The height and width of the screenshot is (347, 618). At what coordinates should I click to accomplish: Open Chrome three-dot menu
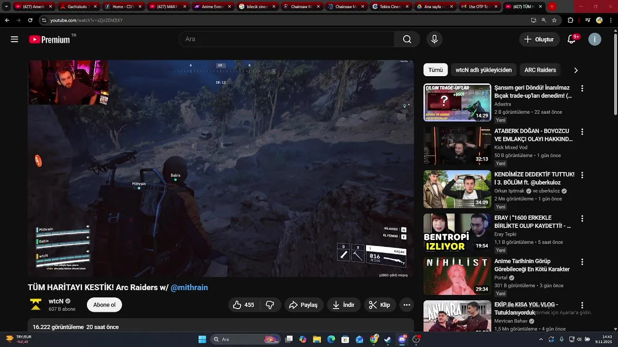[x=611, y=20]
